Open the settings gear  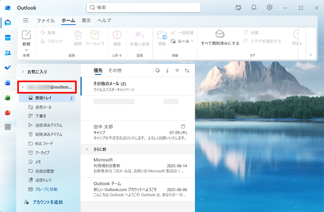pos(269,8)
